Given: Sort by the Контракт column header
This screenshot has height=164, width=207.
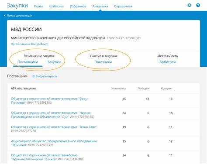Looking at the screenshot, I should (166, 89).
